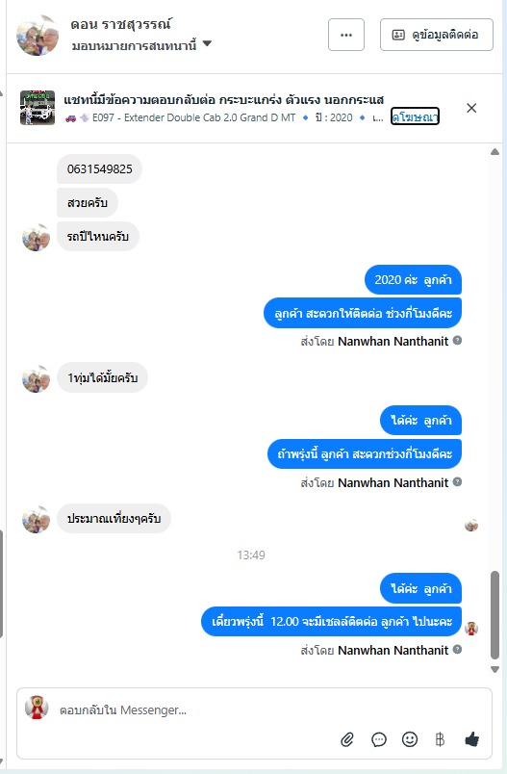
Task: Open saved replies speech bubble icon
Action: [379, 739]
